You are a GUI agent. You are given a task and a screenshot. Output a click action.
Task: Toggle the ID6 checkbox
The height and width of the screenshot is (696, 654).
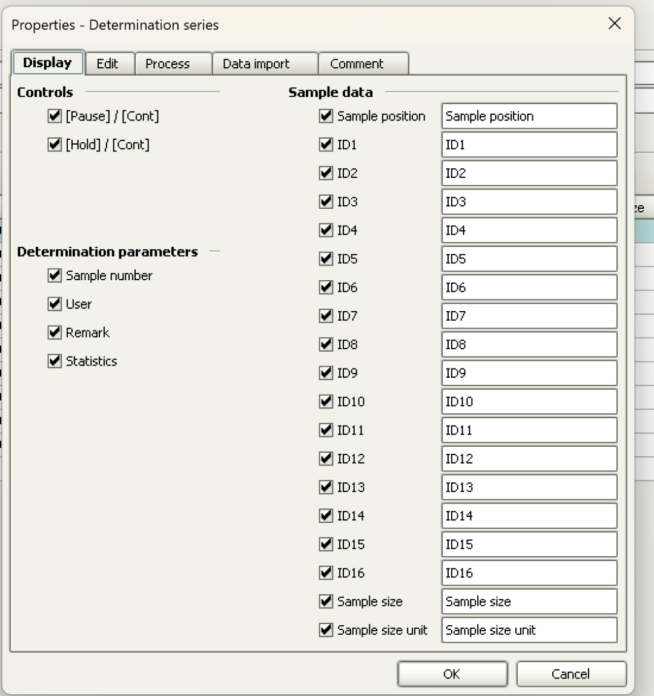pyautogui.click(x=326, y=287)
